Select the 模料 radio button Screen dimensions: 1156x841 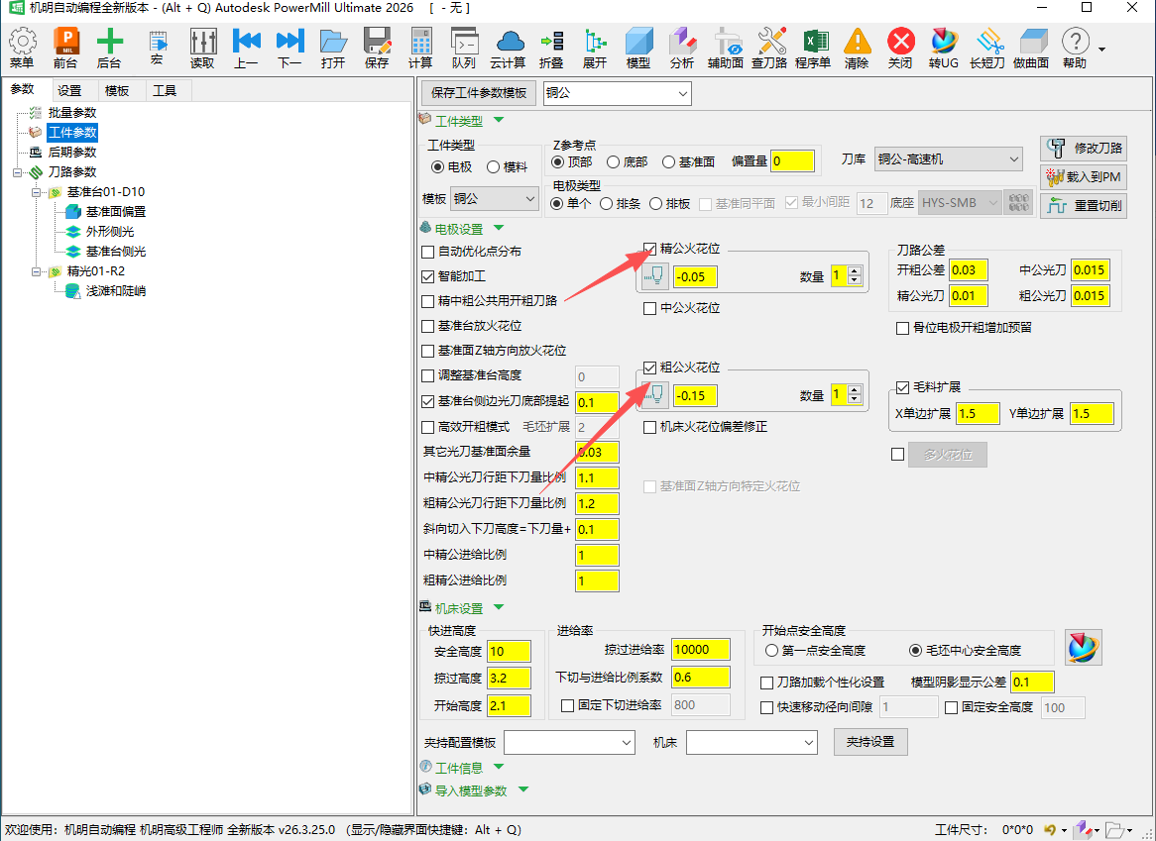point(493,167)
